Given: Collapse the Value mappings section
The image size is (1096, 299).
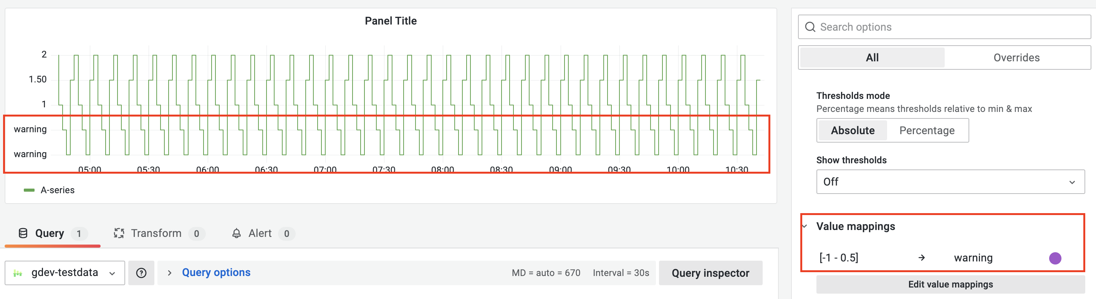Looking at the screenshot, I should tap(805, 226).
